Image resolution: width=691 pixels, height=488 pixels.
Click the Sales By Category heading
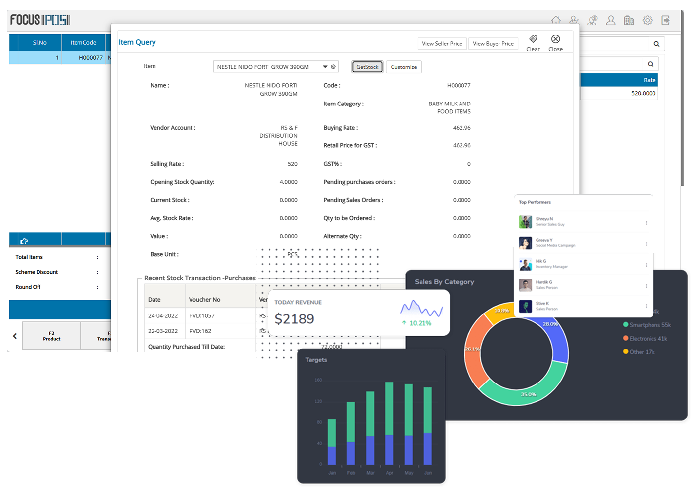444,282
